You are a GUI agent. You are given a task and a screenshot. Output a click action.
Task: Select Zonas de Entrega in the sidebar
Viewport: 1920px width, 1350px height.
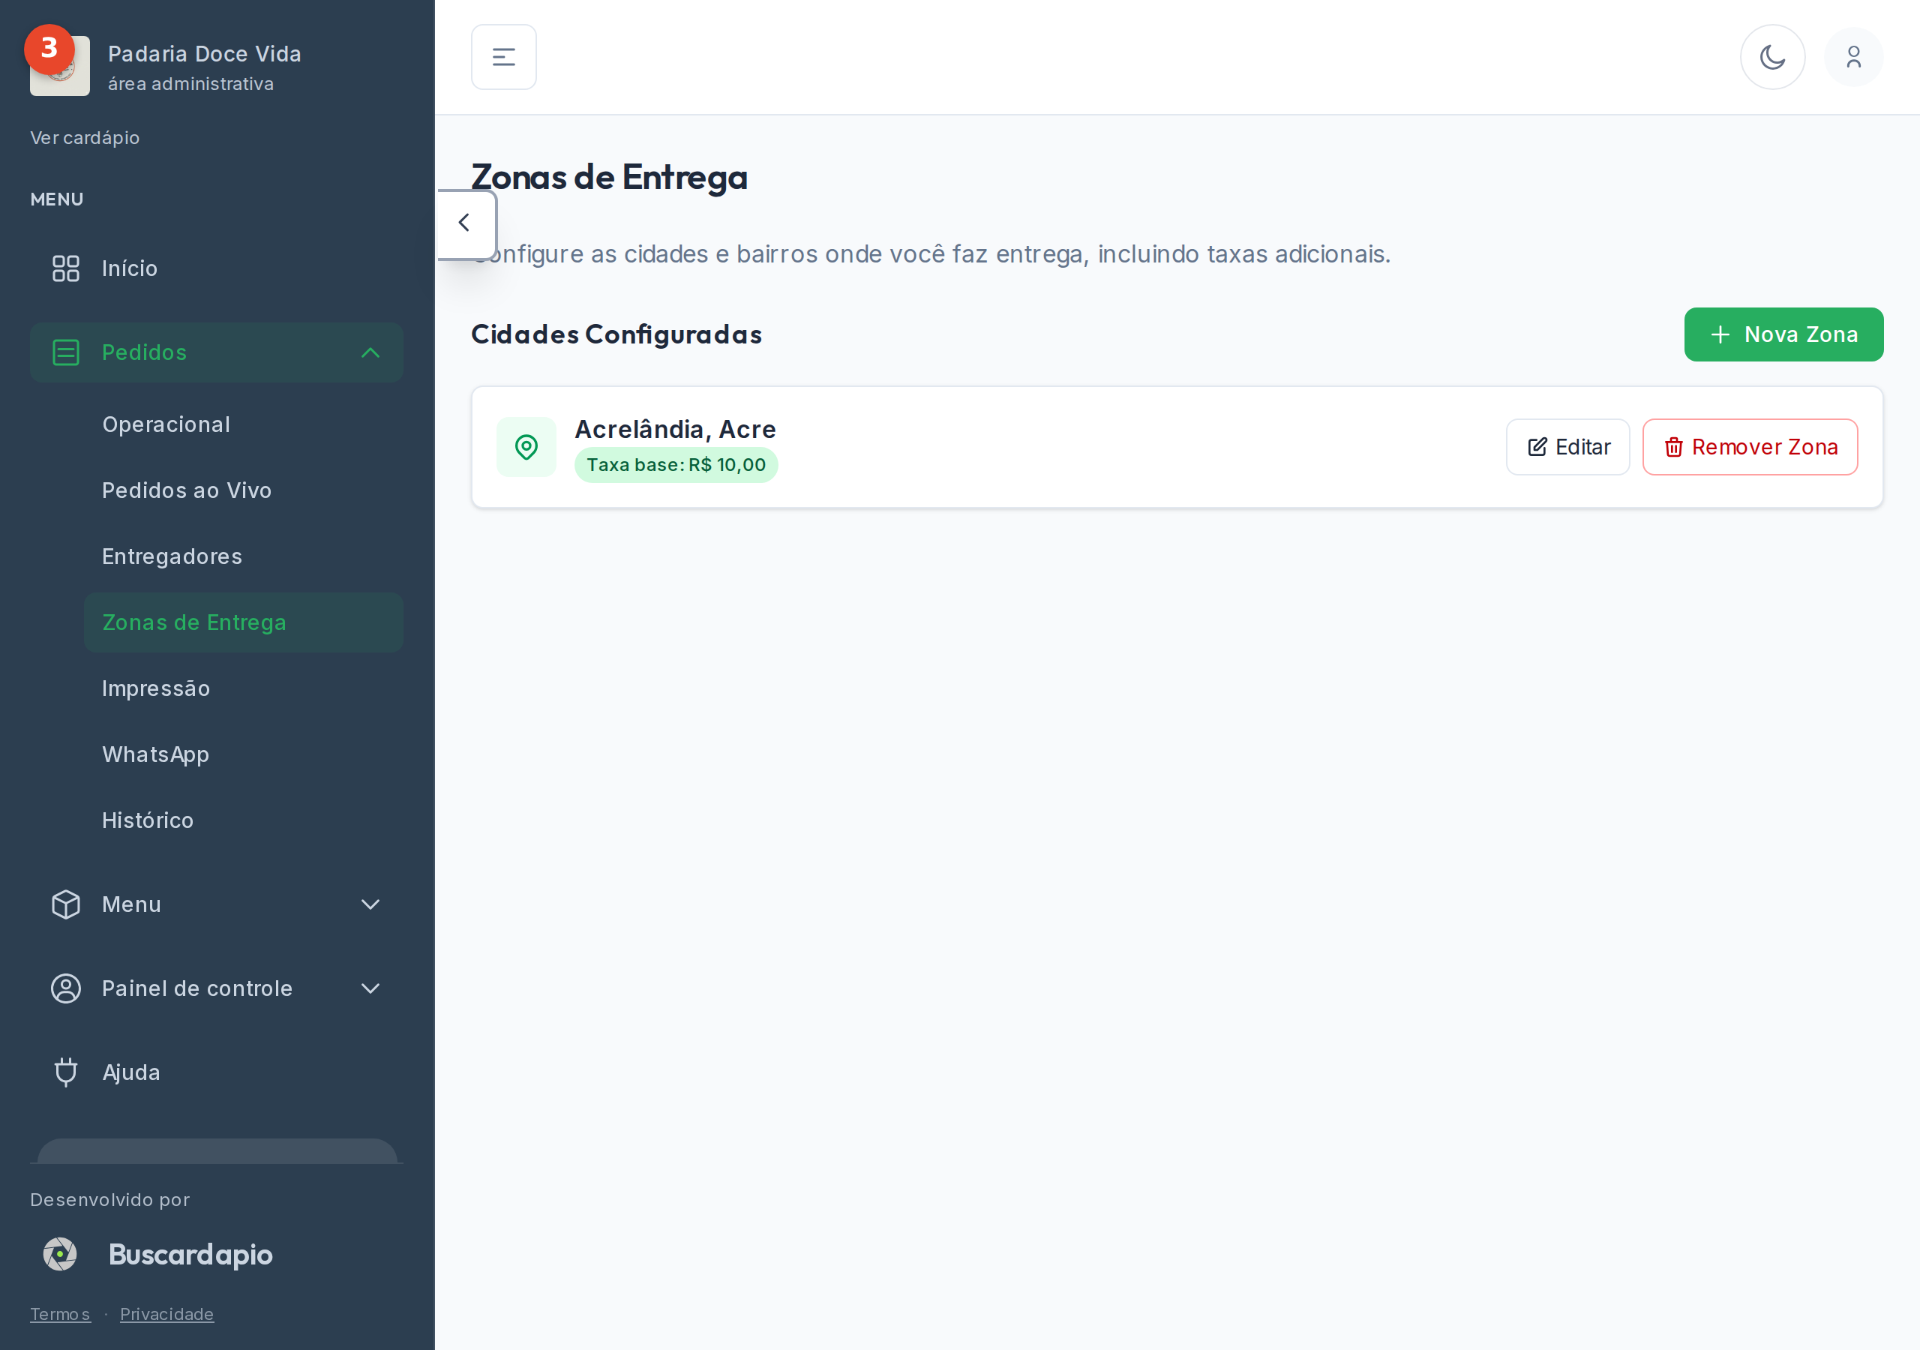pos(243,623)
